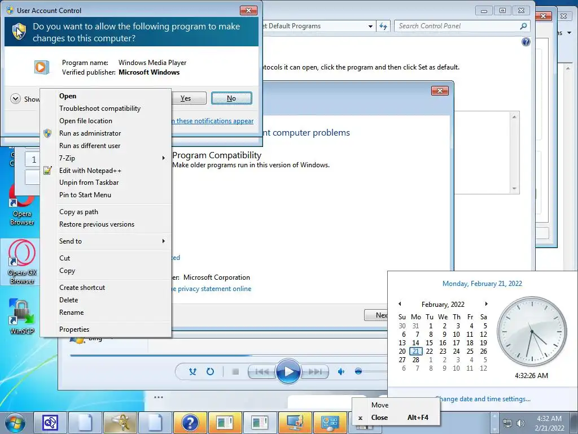Click the down arrow of the programs list scrollbar
The image size is (578, 434).
[514, 189]
